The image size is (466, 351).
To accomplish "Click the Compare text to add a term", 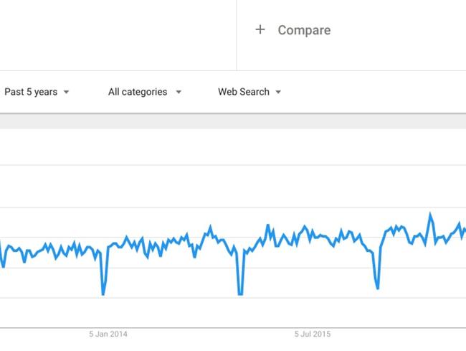I will pyautogui.click(x=304, y=30).
